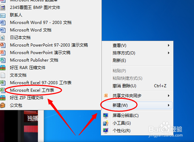Create PowerPoint 97-2003 演示文稿

click(x=49, y=45)
